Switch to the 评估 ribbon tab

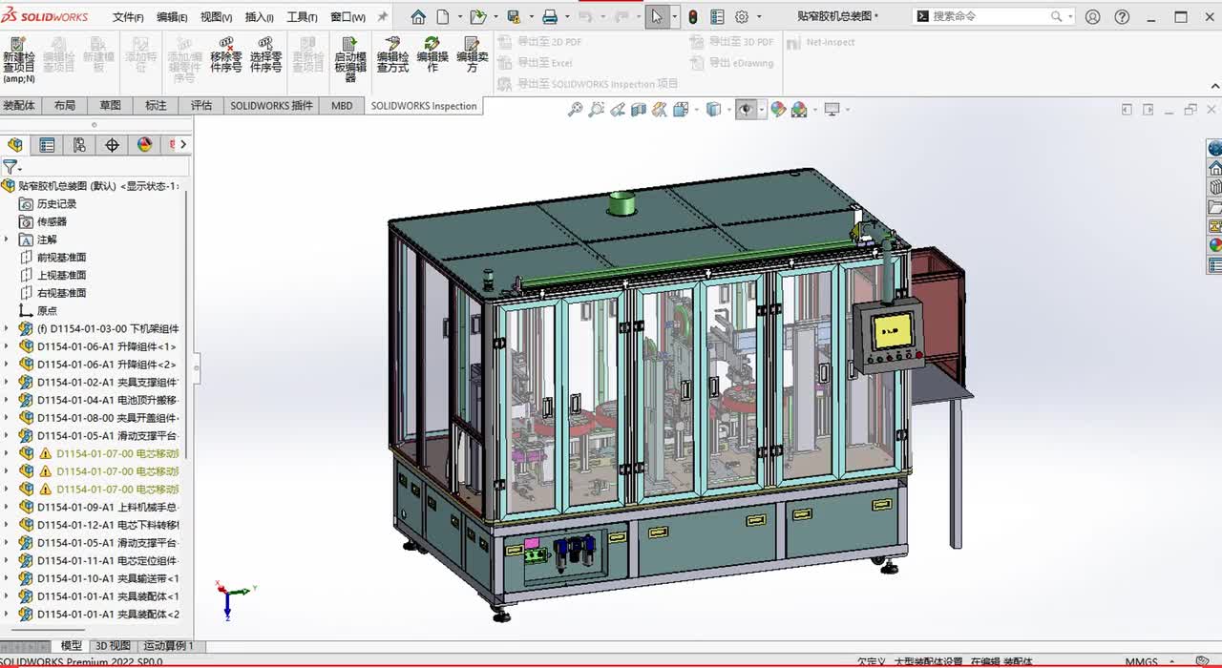click(x=201, y=106)
